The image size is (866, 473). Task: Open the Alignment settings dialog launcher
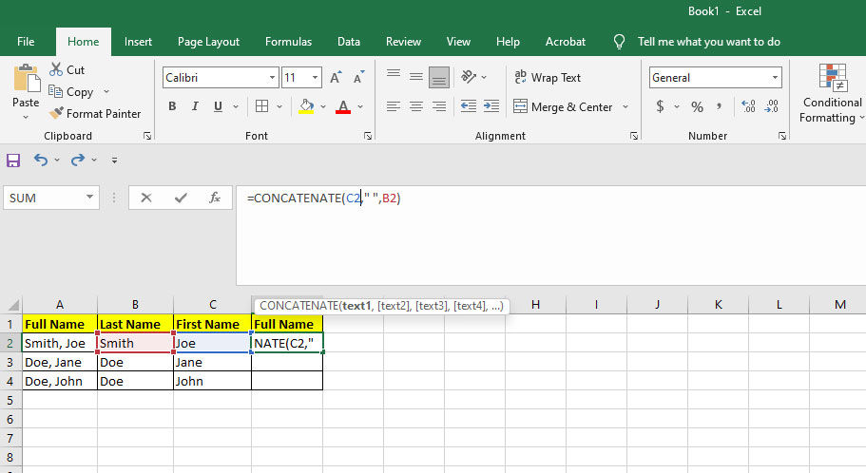(634, 136)
